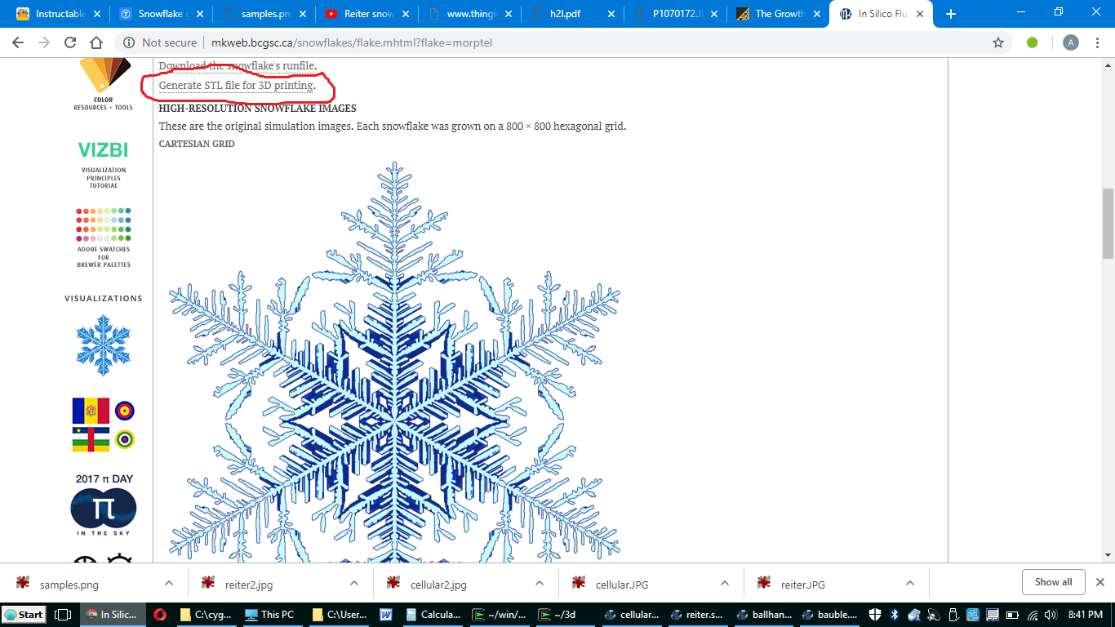Bookmark this page with the star icon
The width and height of the screenshot is (1115, 627).
pos(998,42)
